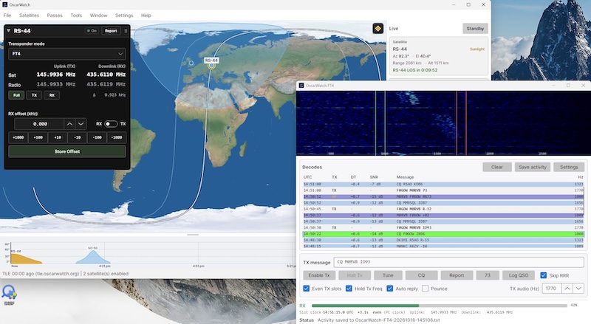591x324 pixels.
Task: Select TX-only tracking mode button
Action: pos(34,95)
